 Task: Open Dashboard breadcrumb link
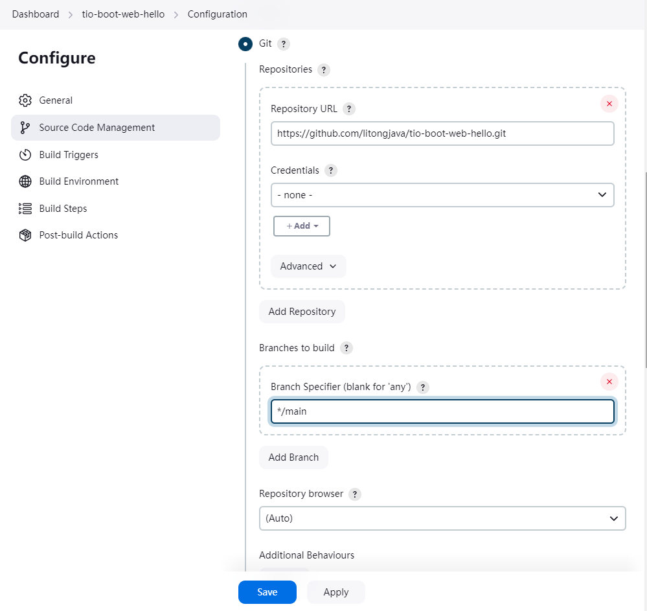(36, 14)
